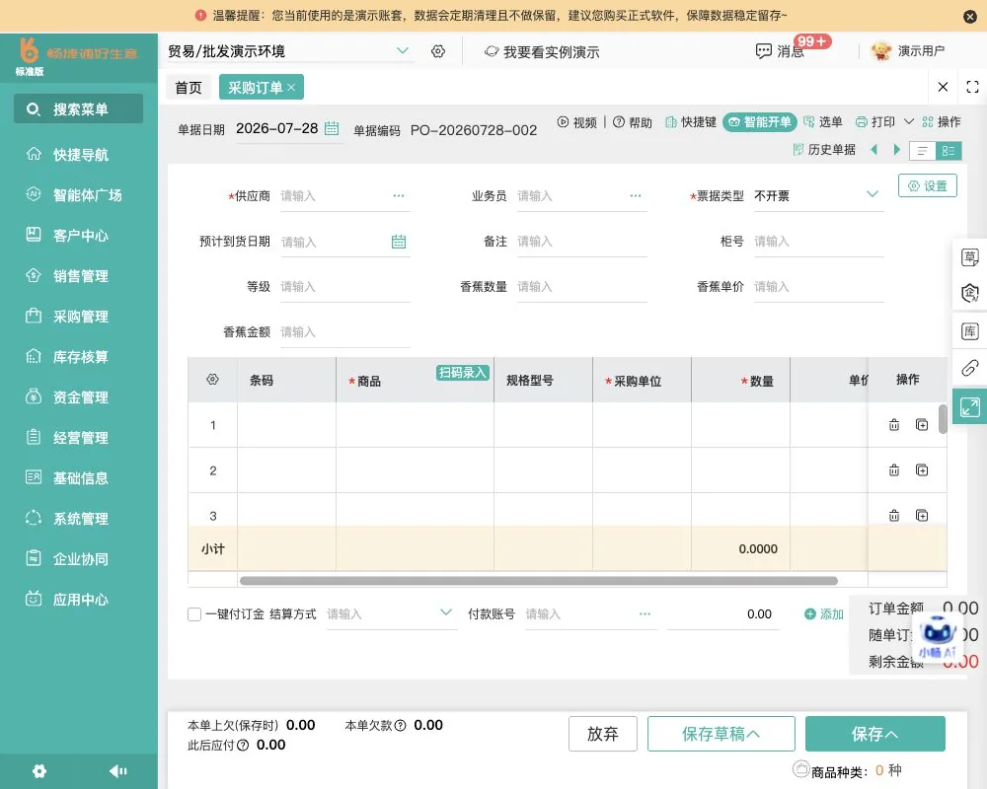Screen dimensions: 987x789
Task: Open 付款账号 picker ellipsis
Action: [645, 613]
